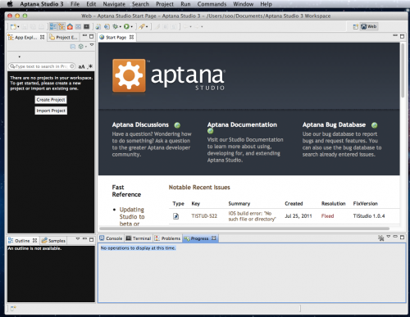410x317 pixels.
Task: Switch to the Project Explorer tab
Action: pos(63,38)
